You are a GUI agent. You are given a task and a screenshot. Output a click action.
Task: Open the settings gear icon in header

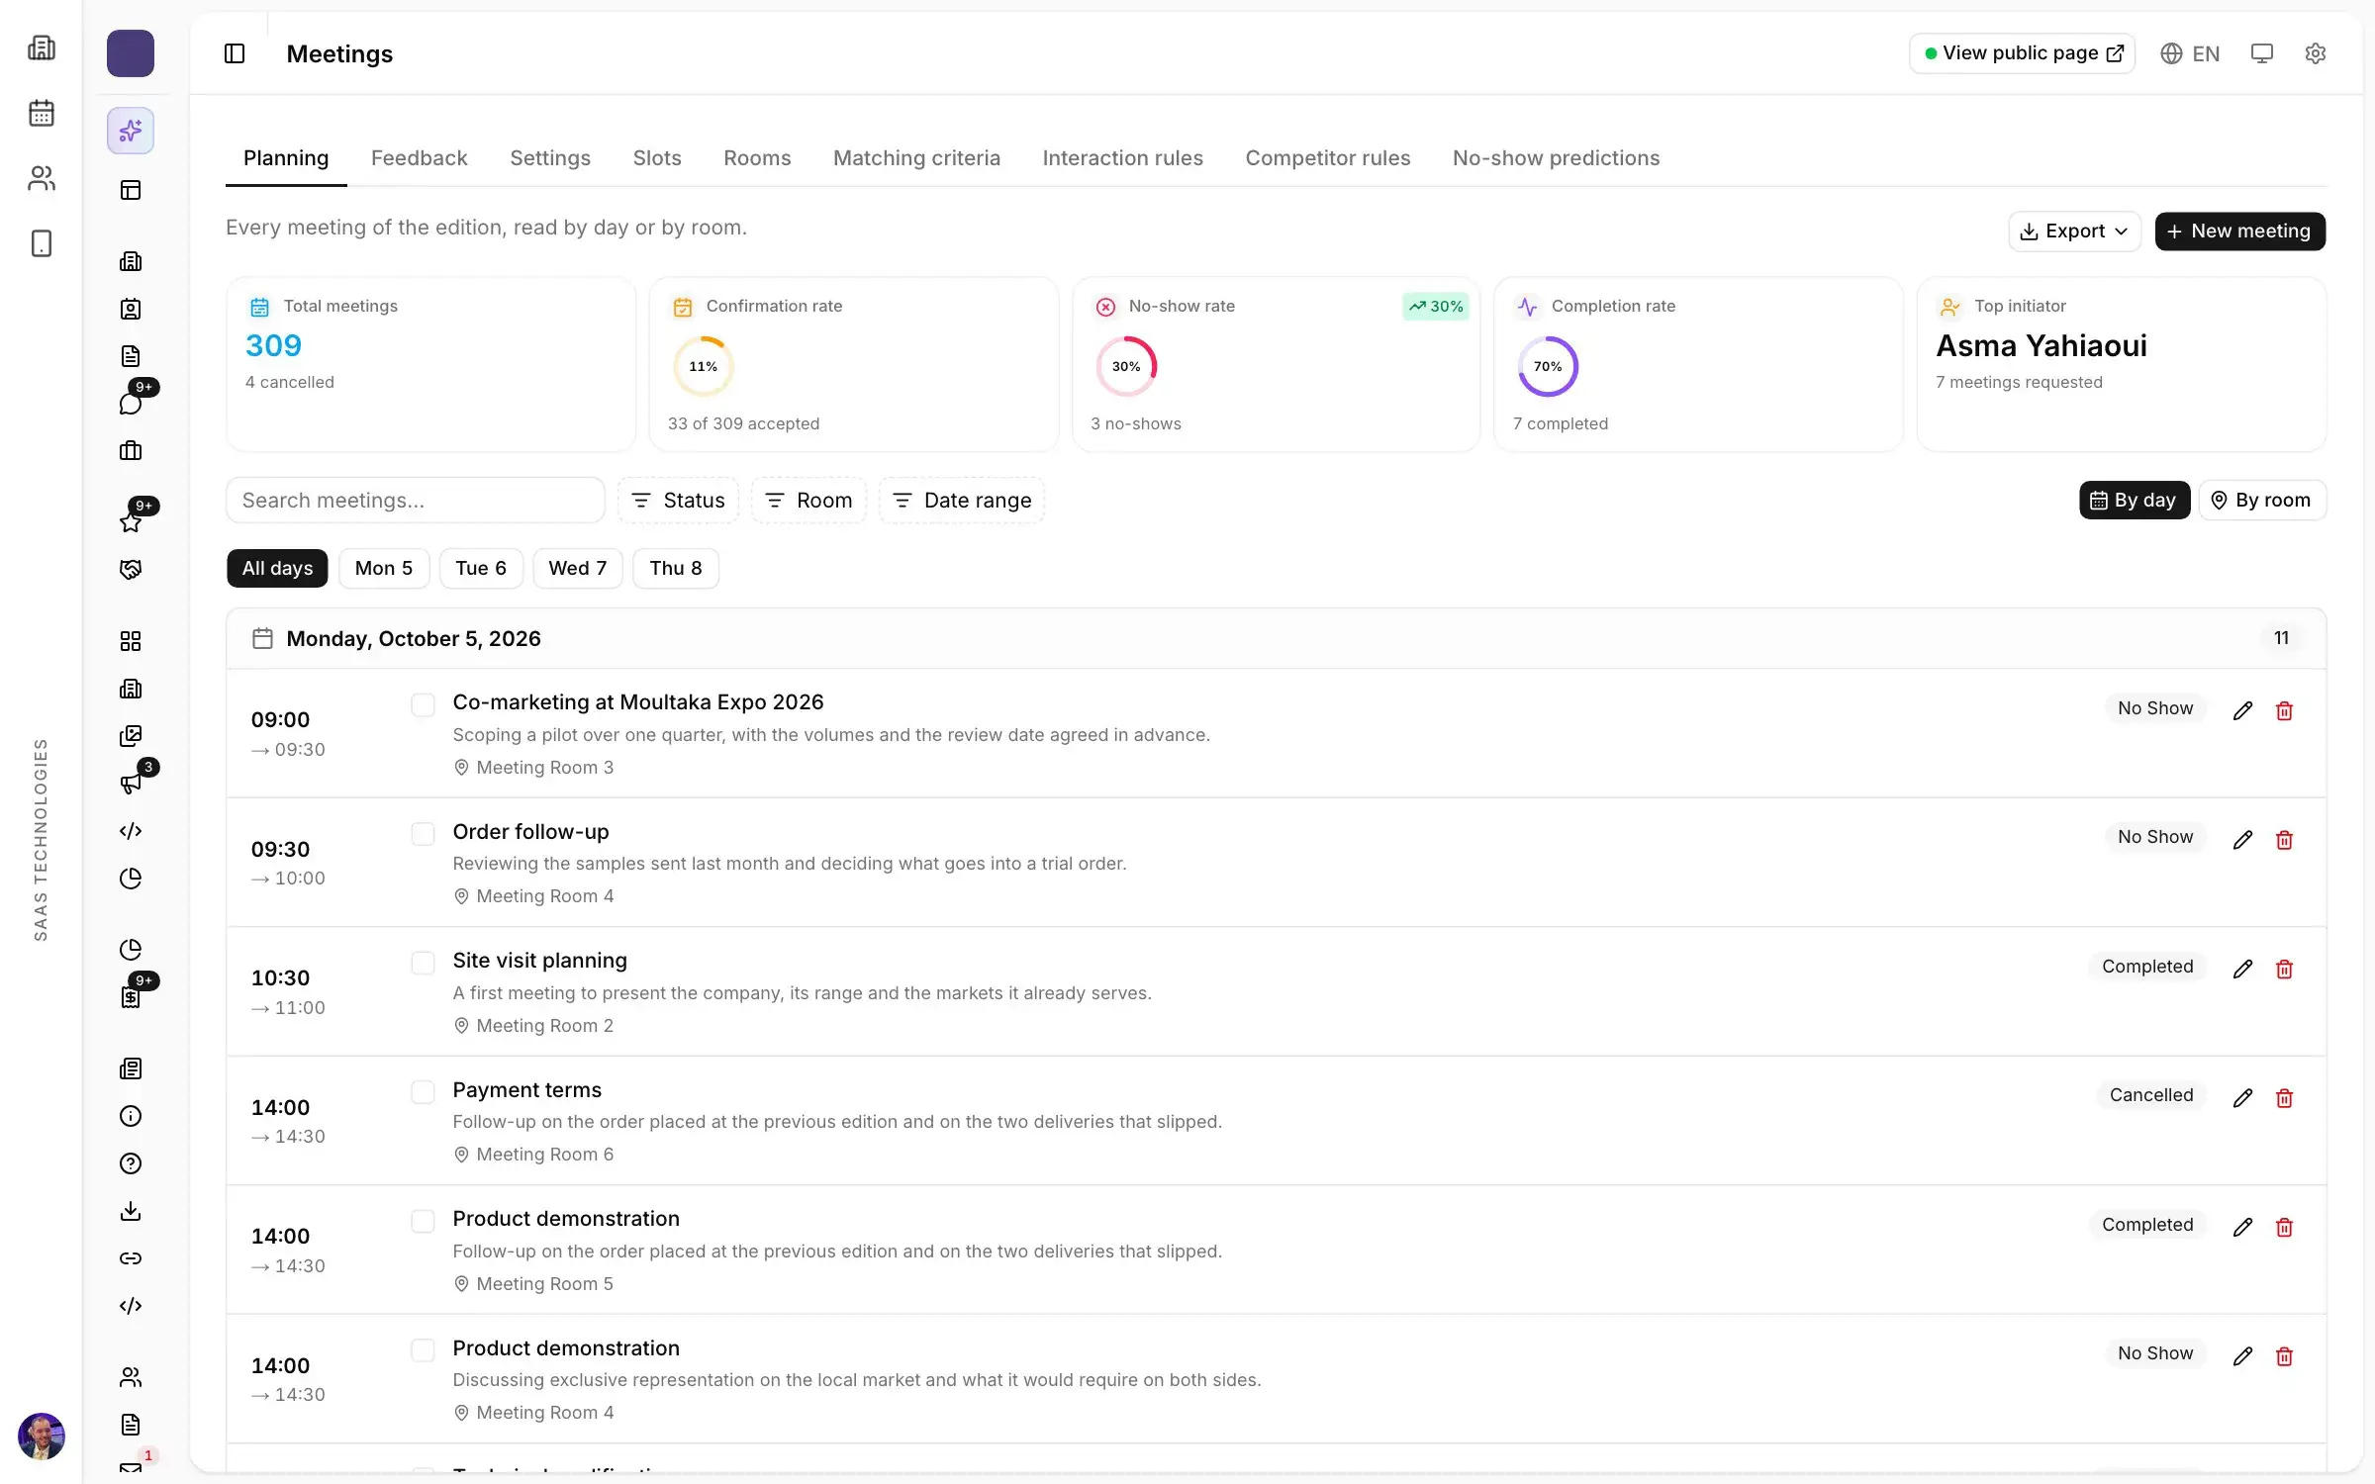pyautogui.click(x=2315, y=53)
